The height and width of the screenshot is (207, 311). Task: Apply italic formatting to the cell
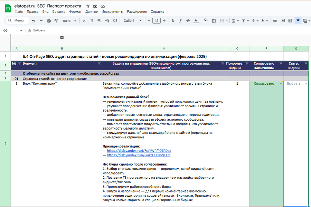(180, 21)
